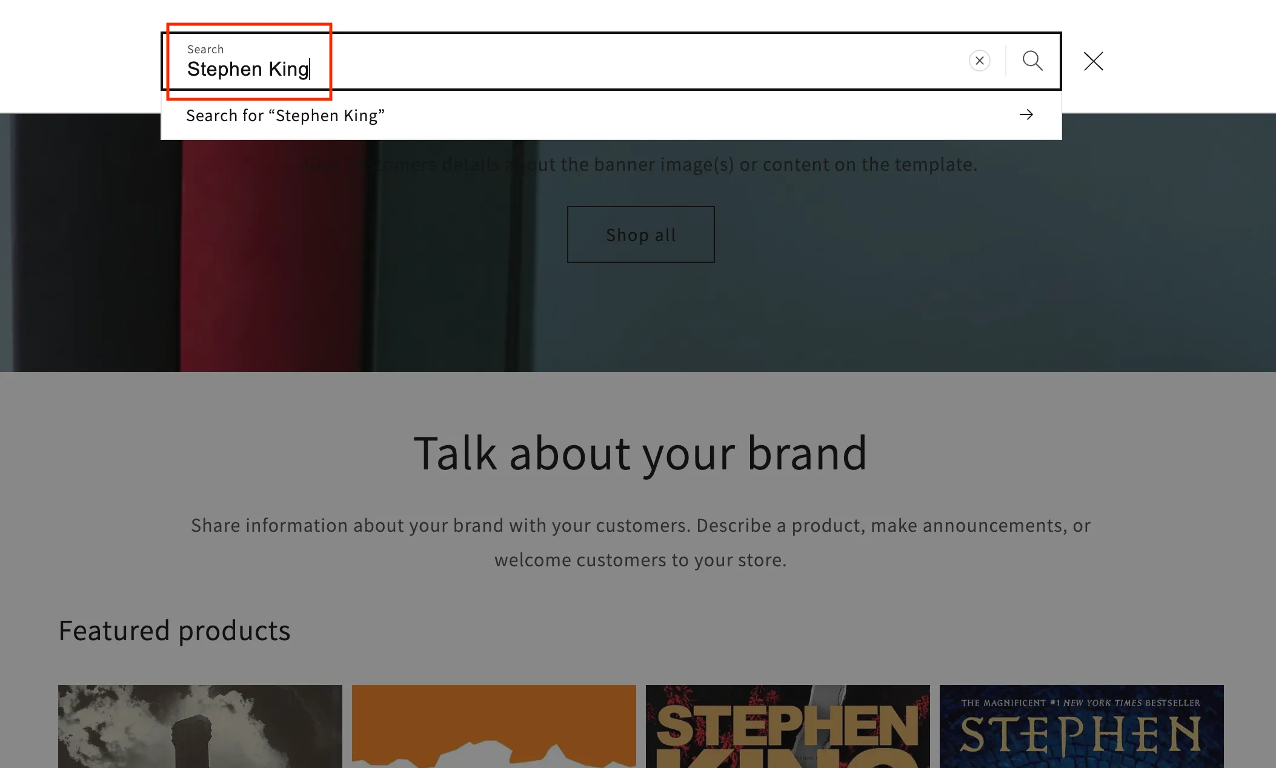Dismiss search with the X next to the search bar
This screenshot has width=1276, height=768.
[x=1092, y=61]
